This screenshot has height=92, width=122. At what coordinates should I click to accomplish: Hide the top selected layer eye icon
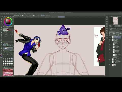(x=110, y=37)
